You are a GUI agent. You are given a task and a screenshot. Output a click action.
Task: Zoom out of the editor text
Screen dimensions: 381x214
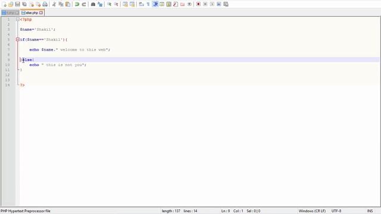click(116, 4)
